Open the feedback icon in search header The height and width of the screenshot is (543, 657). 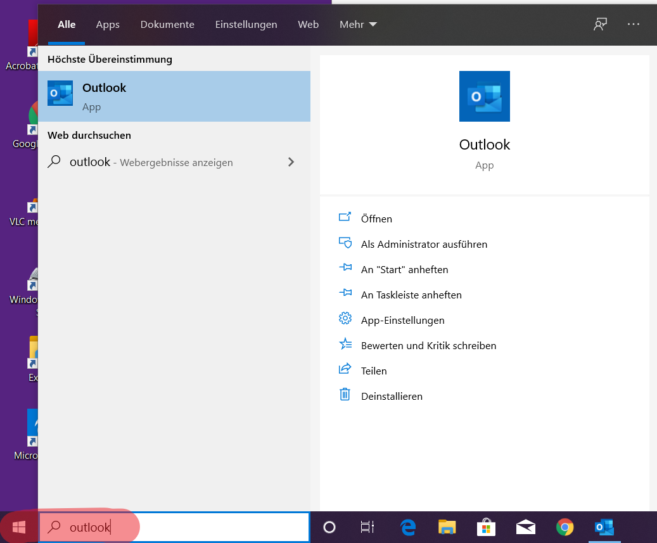tap(600, 24)
